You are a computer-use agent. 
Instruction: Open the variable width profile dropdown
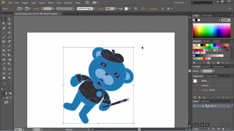tap(74, 9)
